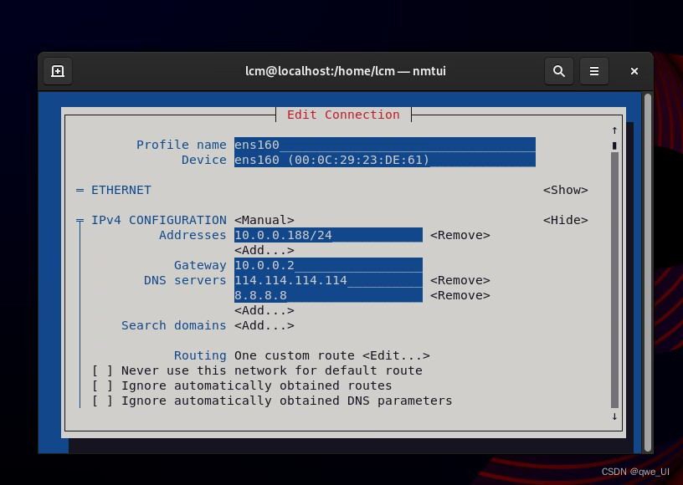
Task: Click the text One custom route
Action: pyautogui.click(x=295, y=356)
